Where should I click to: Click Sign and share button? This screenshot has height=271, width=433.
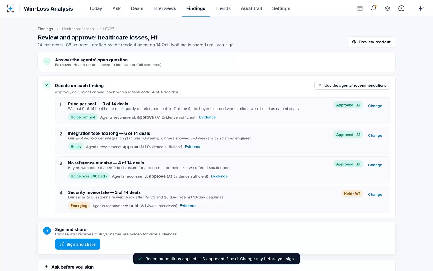click(78, 244)
